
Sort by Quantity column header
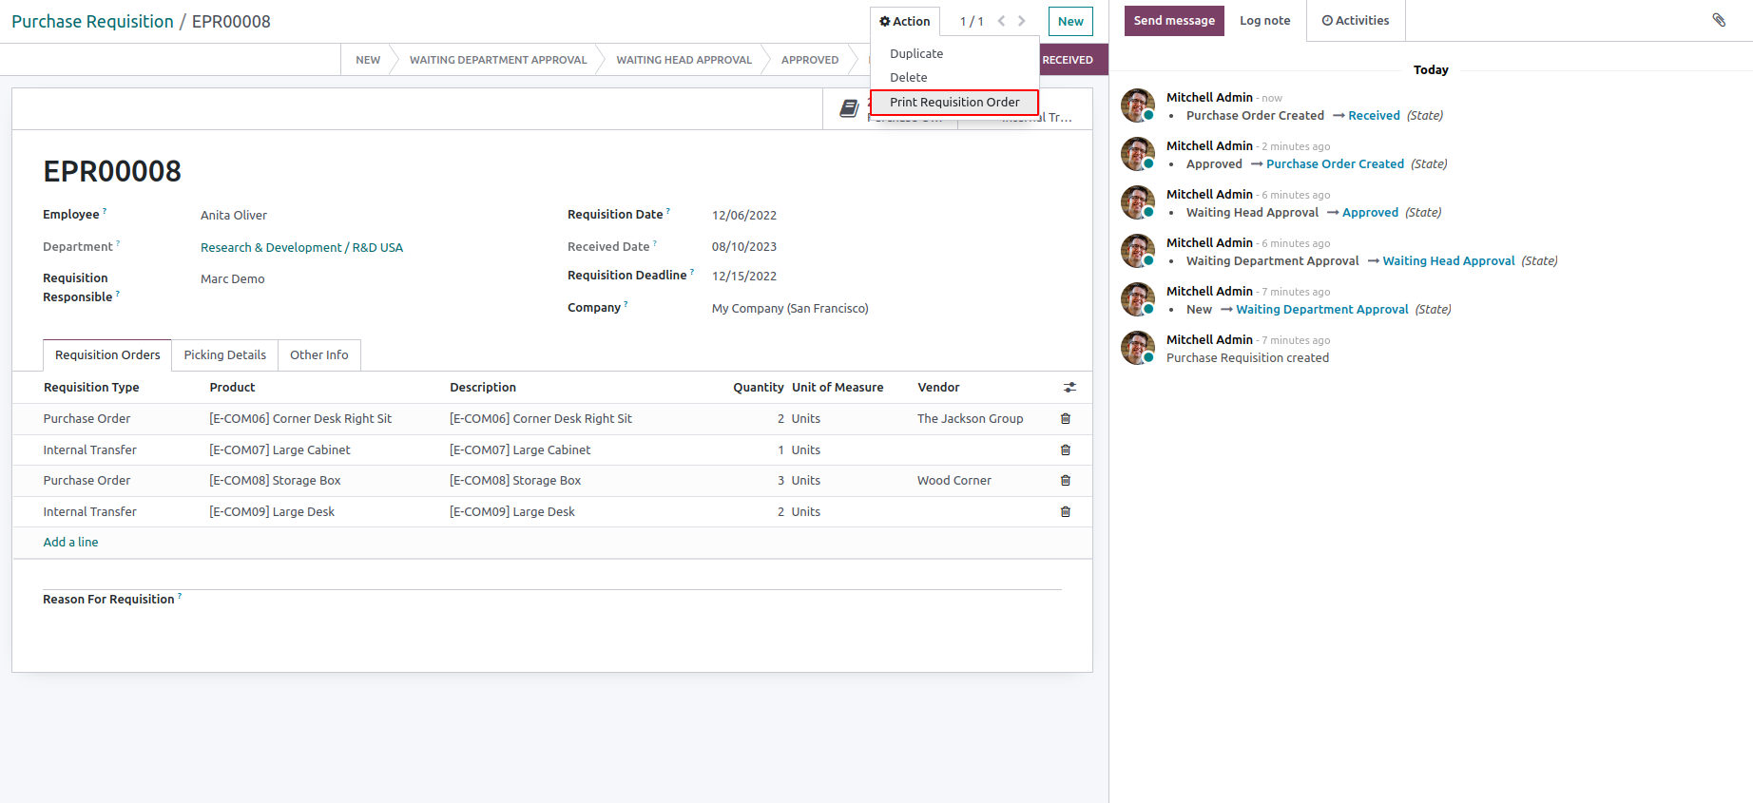759,388
